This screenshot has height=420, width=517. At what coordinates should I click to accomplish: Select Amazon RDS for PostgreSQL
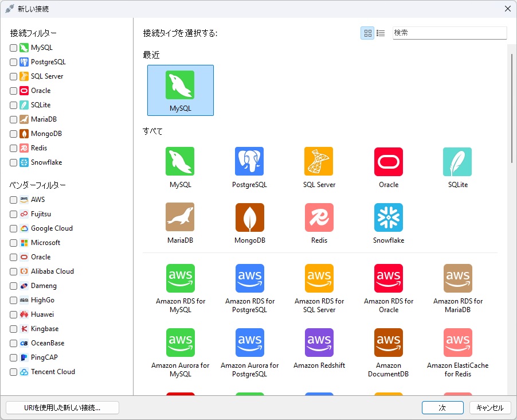pyautogui.click(x=249, y=289)
